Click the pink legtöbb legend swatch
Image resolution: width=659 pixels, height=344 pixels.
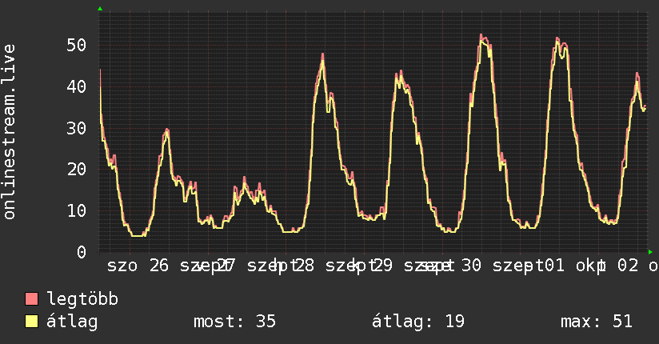31,298
